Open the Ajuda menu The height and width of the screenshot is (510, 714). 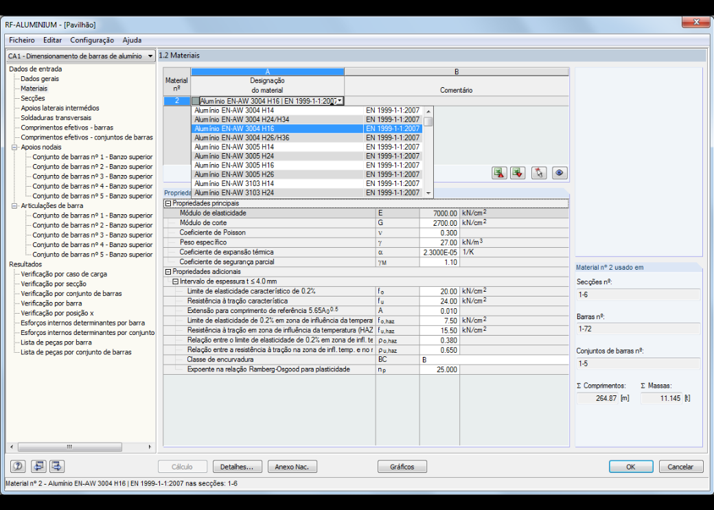[x=132, y=40]
